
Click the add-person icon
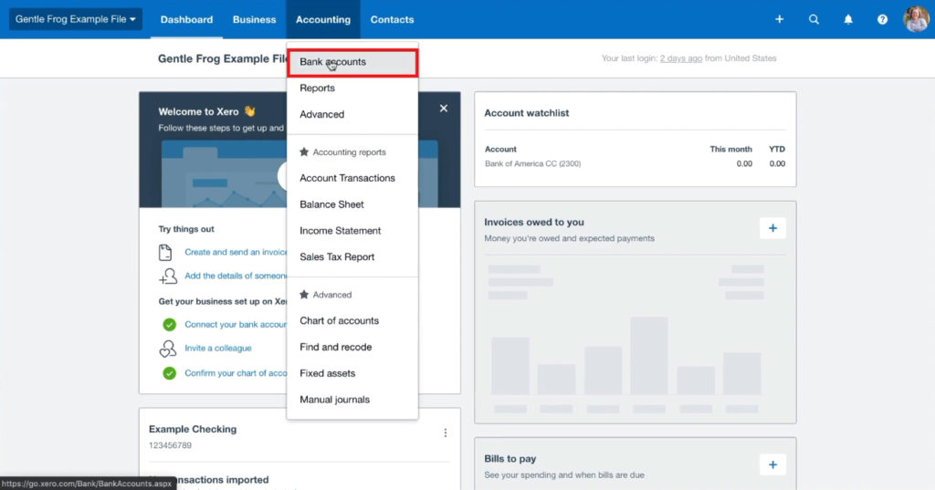point(168,276)
